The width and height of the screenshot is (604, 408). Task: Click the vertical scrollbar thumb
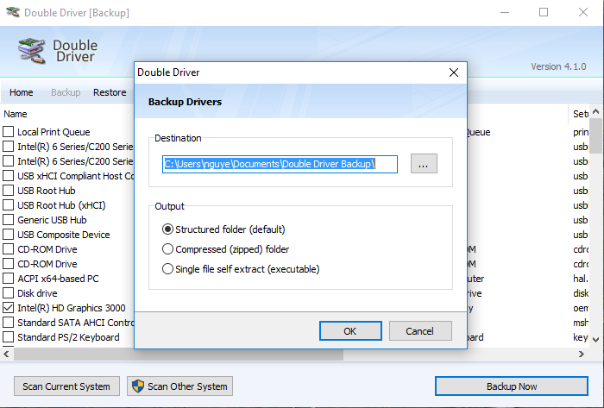(x=596, y=135)
